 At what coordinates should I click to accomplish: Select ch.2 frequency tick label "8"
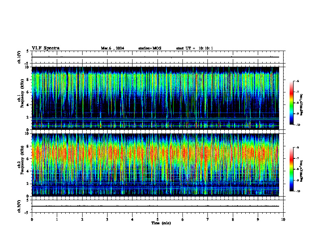point(28,146)
